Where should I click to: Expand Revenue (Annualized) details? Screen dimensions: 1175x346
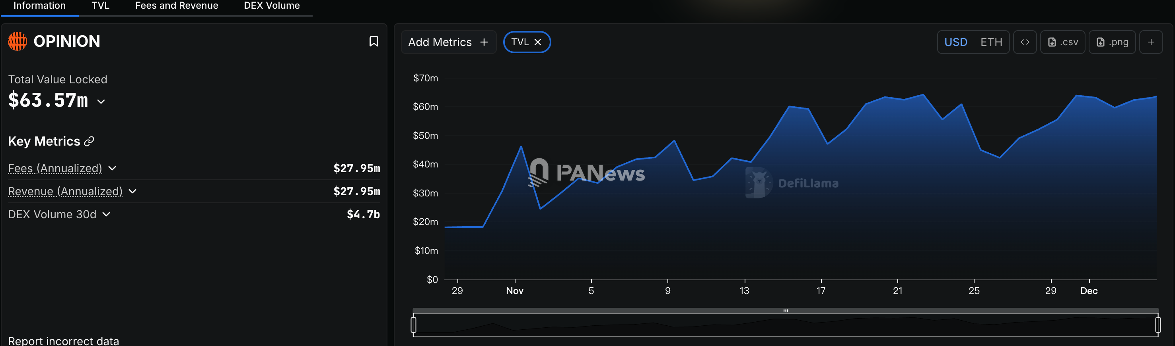click(x=133, y=191)
